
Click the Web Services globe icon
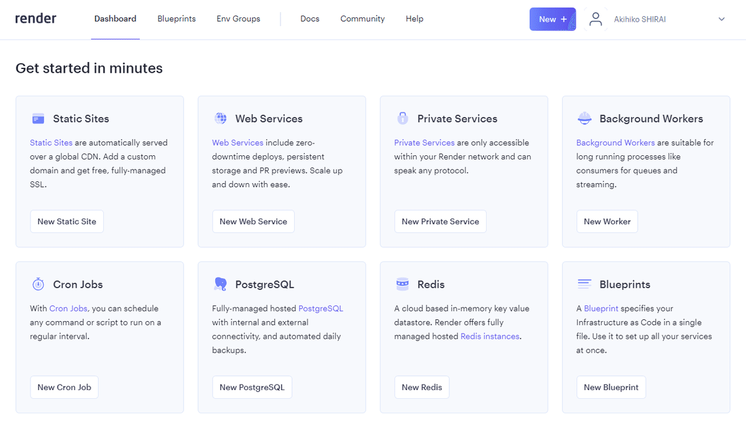(220, 118)
